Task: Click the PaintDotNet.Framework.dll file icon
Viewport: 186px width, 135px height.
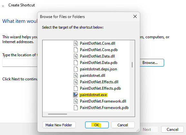Action: 76,101
